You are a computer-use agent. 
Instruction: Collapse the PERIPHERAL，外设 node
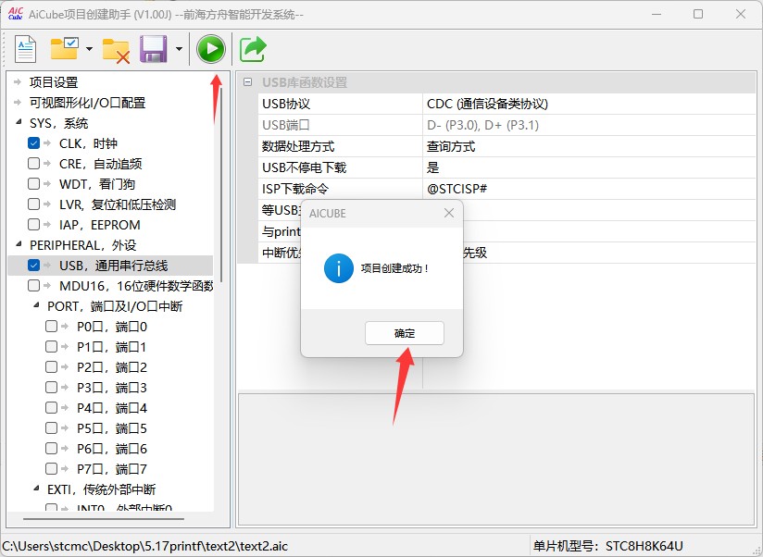point(19,244)
